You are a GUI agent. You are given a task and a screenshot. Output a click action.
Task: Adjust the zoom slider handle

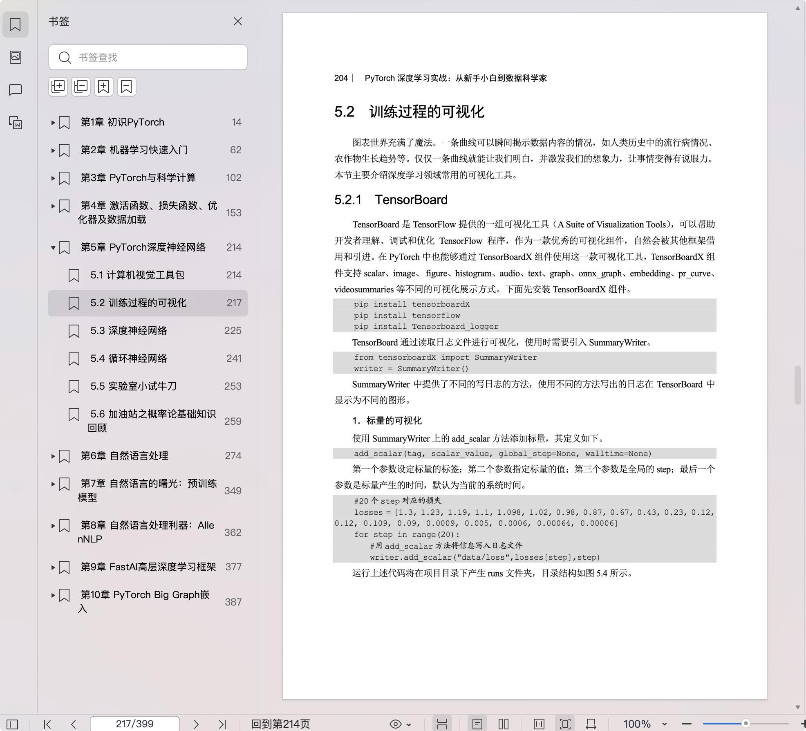[x=746, y=724]
